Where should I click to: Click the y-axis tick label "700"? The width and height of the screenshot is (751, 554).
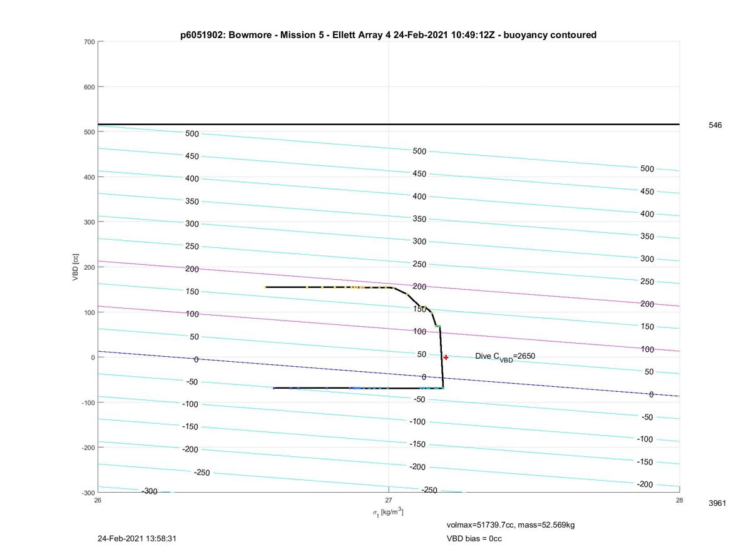click(89, 42)
